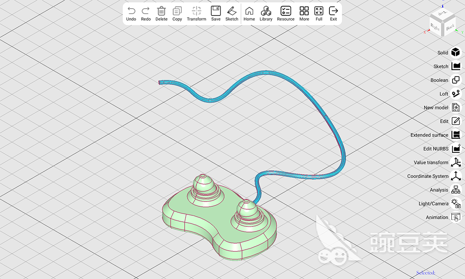The width and height of the screenshot is (465, 279).
Task: Open the Light/Camera settings
Action: [456, 204]
